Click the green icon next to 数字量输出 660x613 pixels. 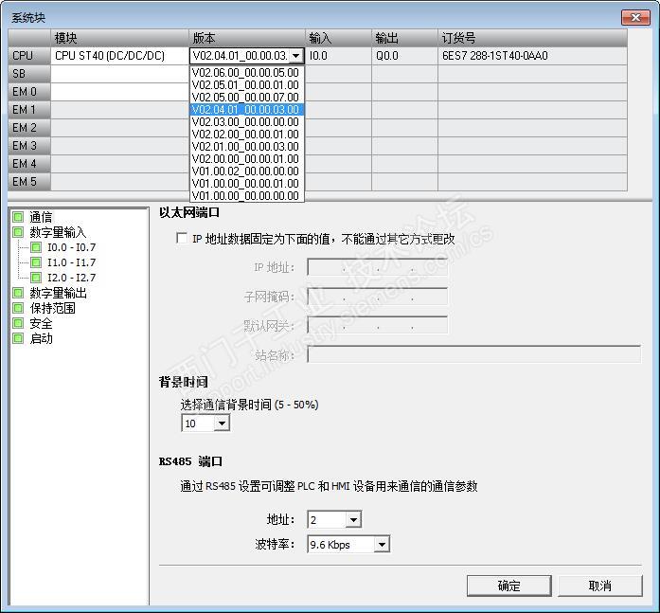point(18,293)
